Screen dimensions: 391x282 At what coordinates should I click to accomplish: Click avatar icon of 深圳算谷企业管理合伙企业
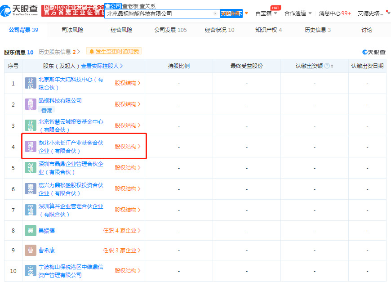(31, 210)
